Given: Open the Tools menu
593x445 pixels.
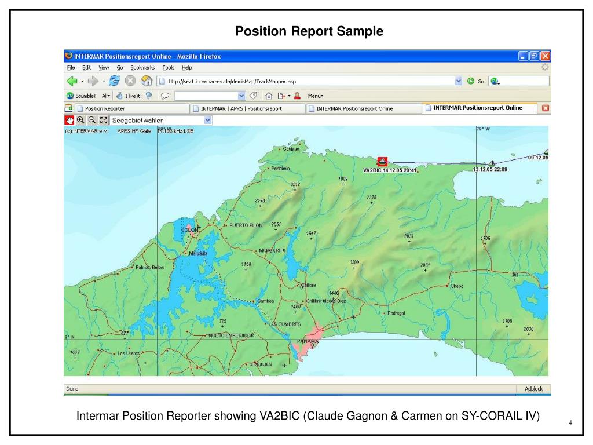Looking at the screenshot, I should (x=169, y=67).
